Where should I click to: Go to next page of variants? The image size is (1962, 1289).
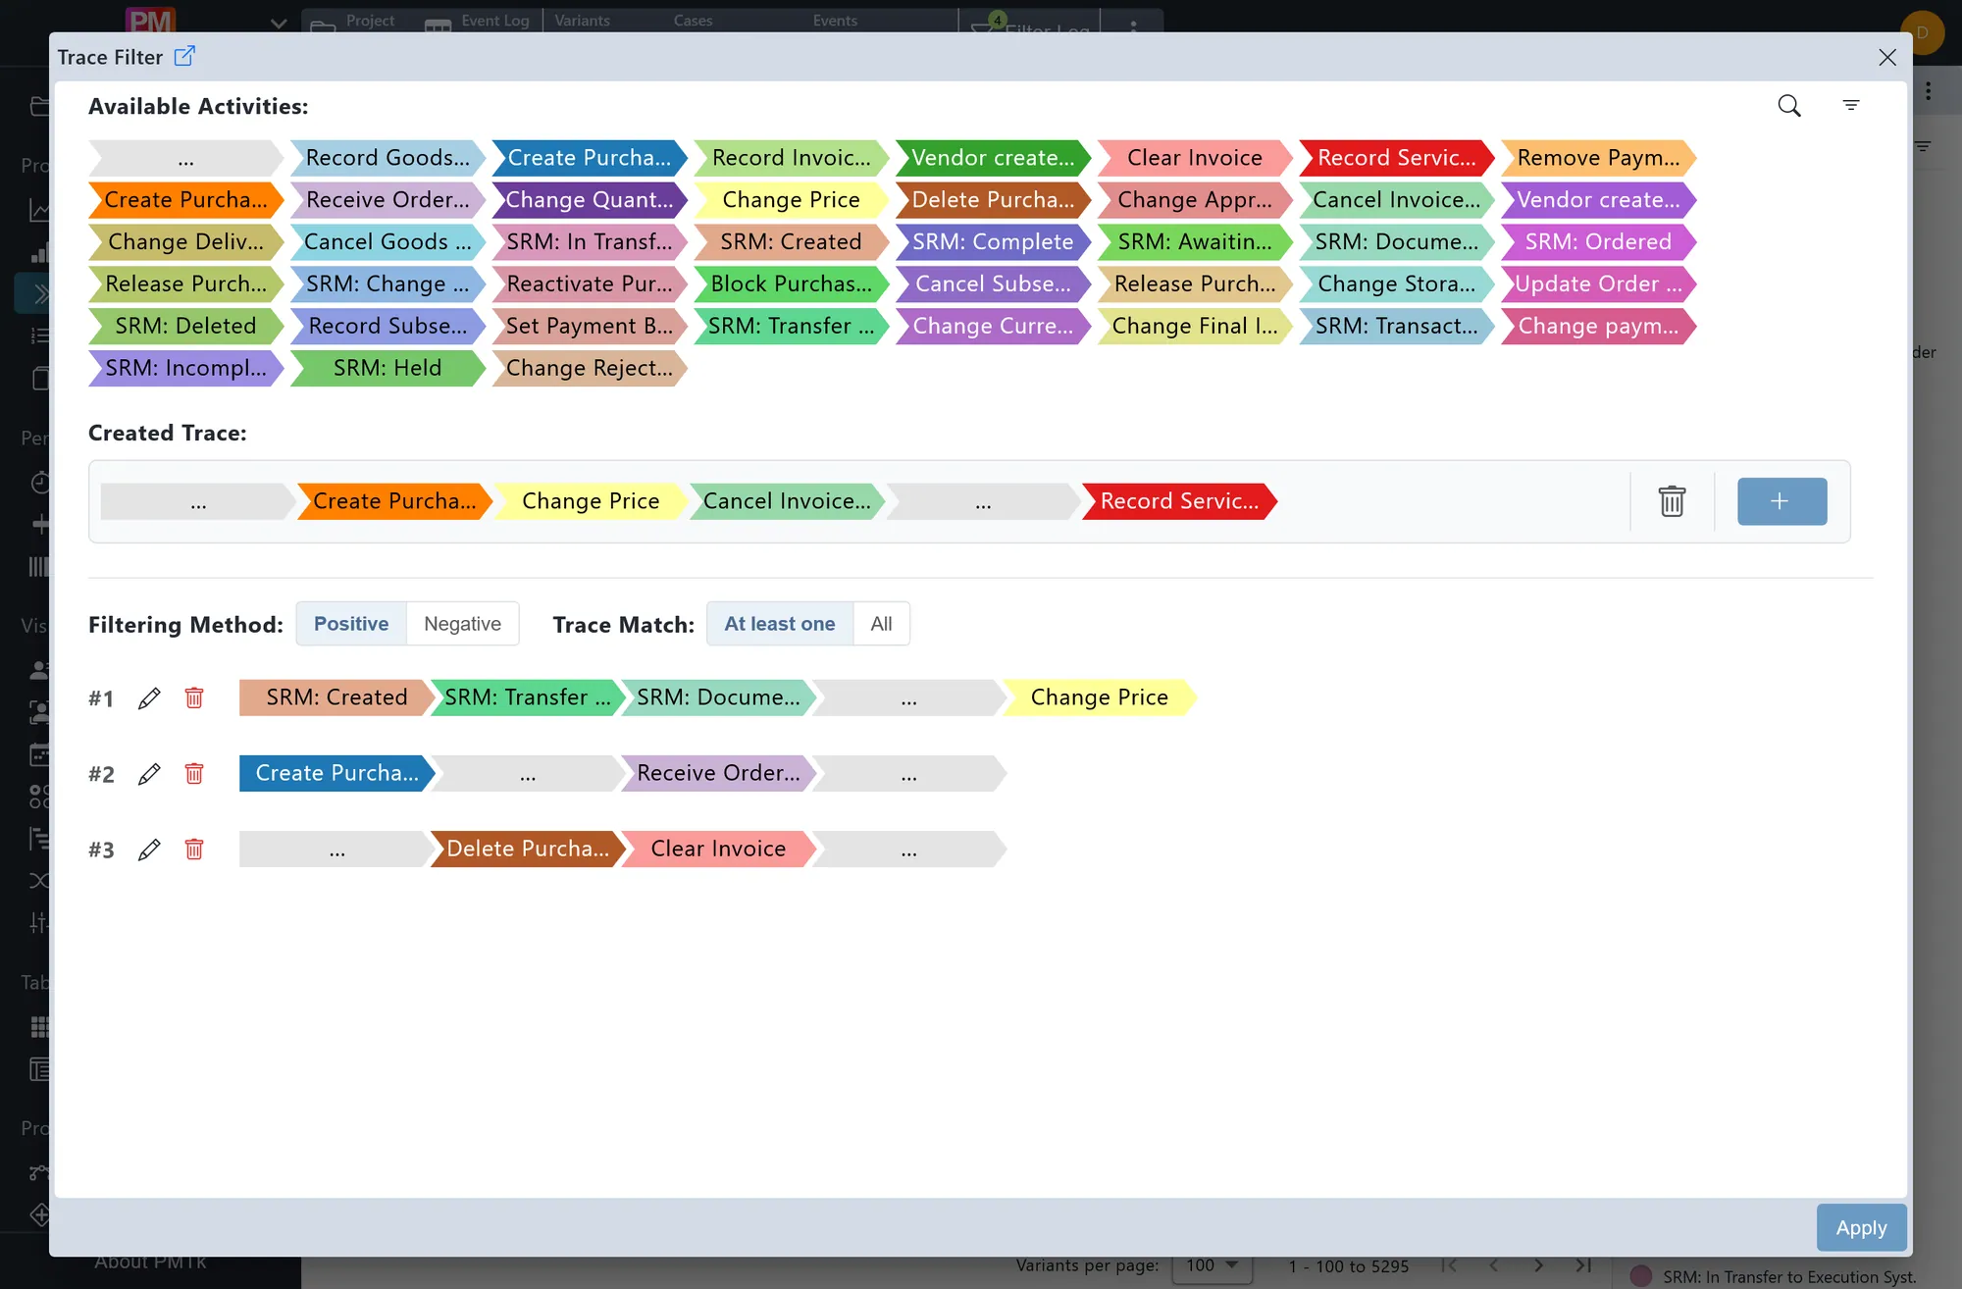[x=1538, y=1265]
